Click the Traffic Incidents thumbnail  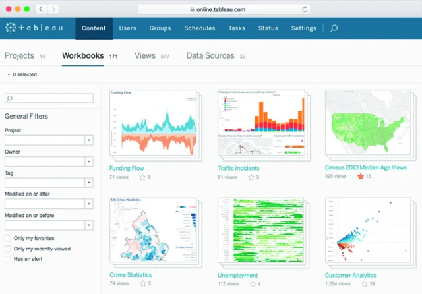[x=261, y=123]
